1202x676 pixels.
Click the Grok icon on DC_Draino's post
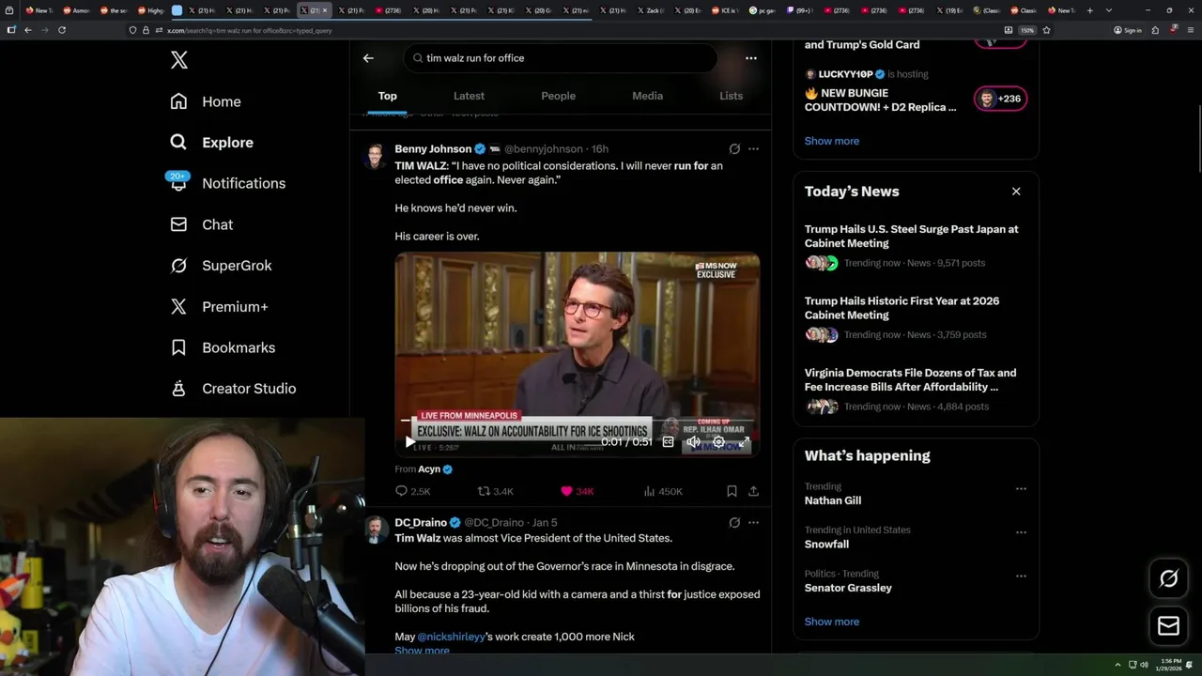(734, 522)
